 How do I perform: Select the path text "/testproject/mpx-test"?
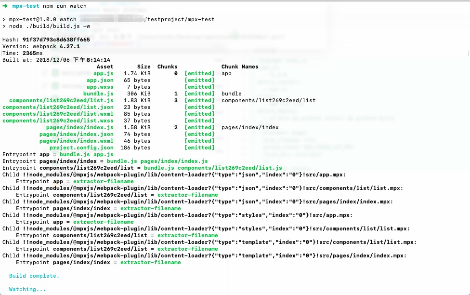pyautogui.click(x=180, y=19)
